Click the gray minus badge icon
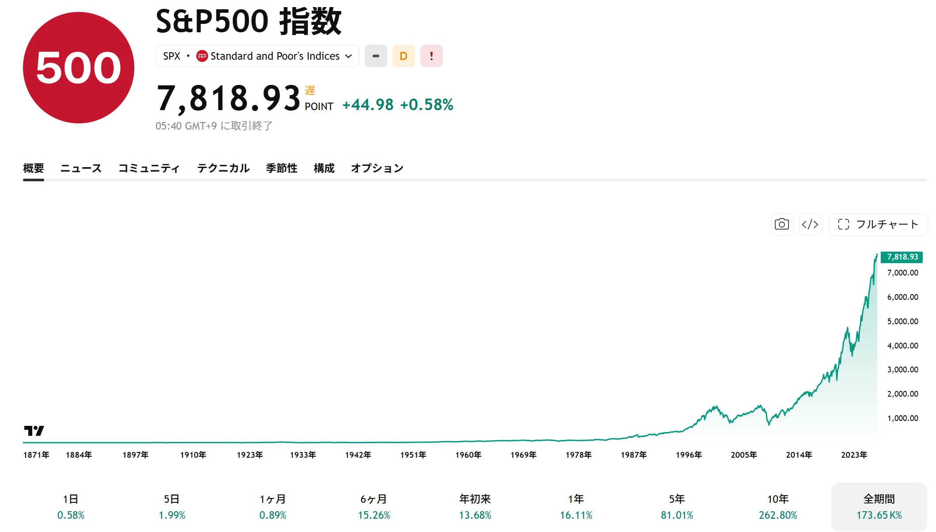Viewport: 936px width, 532px height. point(376,56)
